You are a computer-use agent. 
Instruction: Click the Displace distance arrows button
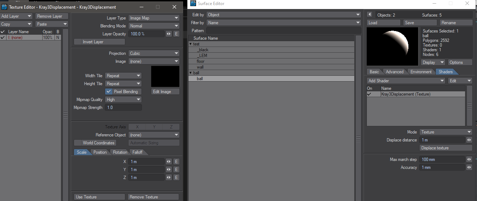tap(469, 140)
